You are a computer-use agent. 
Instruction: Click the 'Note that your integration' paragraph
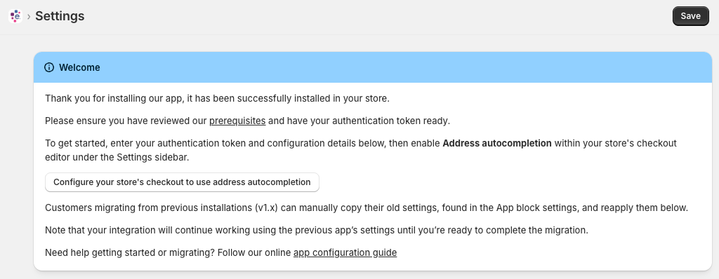pos(317,230)
